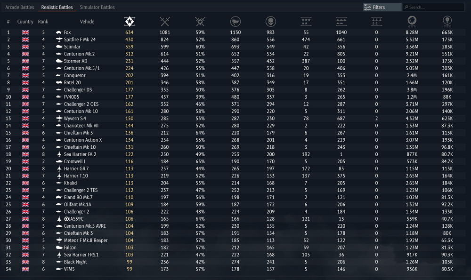Sort the table by Country header
471x280 pixels.
[x=25, y=22]
